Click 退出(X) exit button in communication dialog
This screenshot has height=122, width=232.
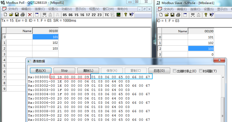pyautogui.click(x=41, y=70)
